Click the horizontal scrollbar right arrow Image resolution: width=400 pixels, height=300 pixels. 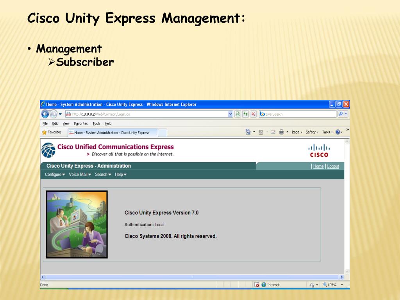click(341, 277)
